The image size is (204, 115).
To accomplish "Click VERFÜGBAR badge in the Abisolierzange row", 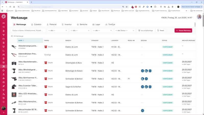I will pos(168,47).
